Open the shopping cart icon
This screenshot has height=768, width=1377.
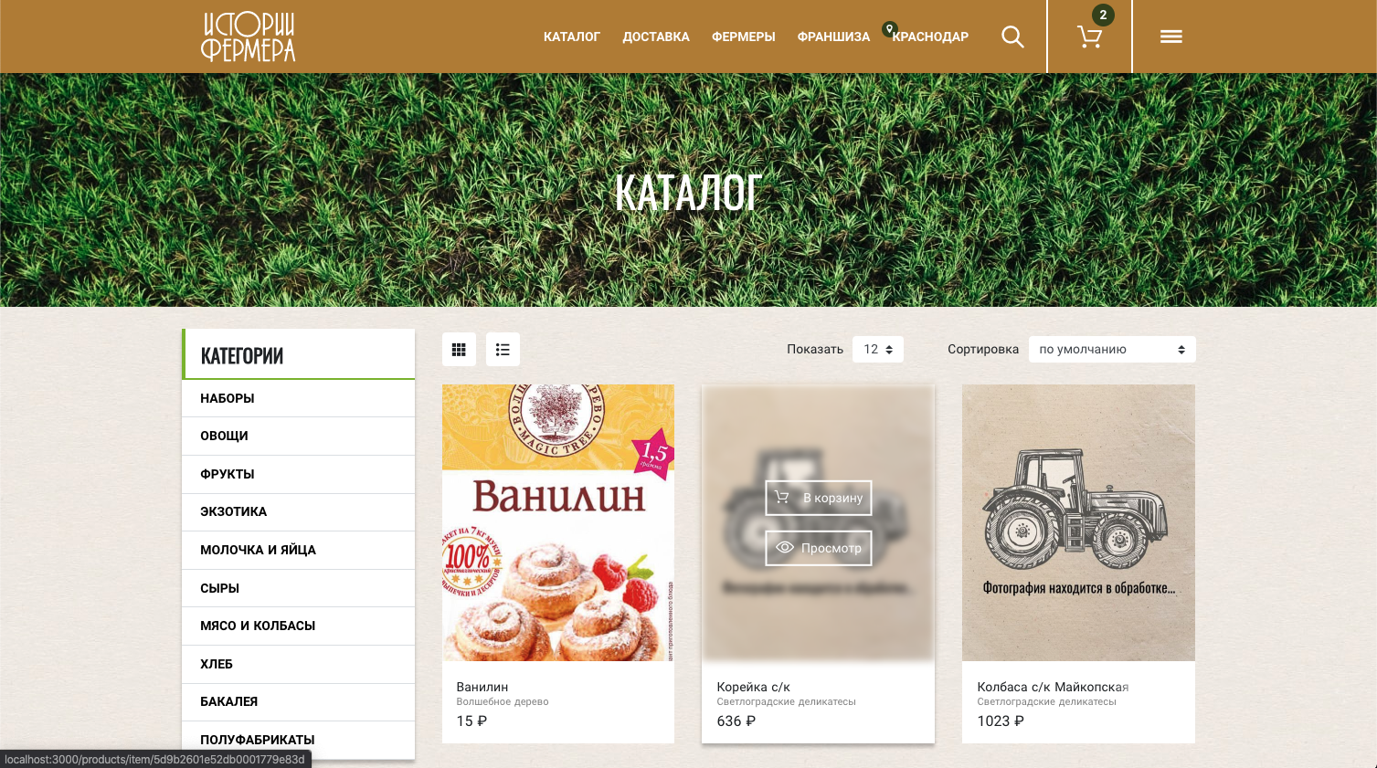click(1089, 37)
